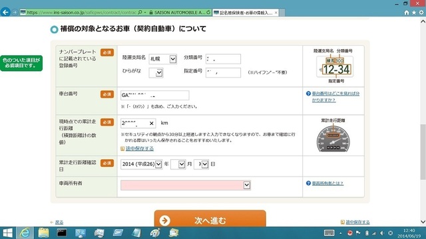Click the 次へ進む button
Viewport: 426px width, 239px height.
[210, 219]
